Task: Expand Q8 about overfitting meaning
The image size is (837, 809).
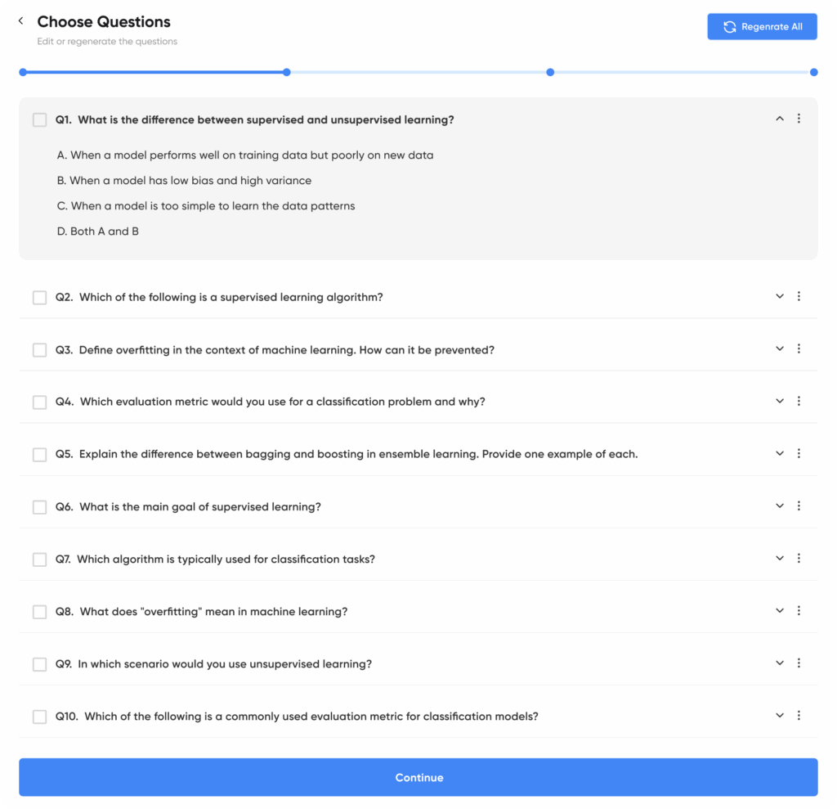Action: click(779, 610)
